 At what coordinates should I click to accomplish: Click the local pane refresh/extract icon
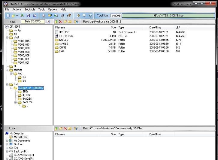(x=76, y=128)
